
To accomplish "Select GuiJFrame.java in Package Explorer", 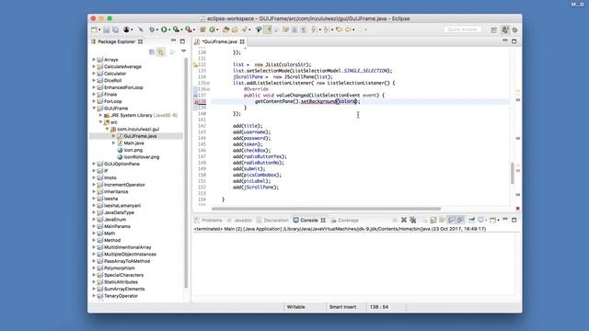I will point(140,136).
